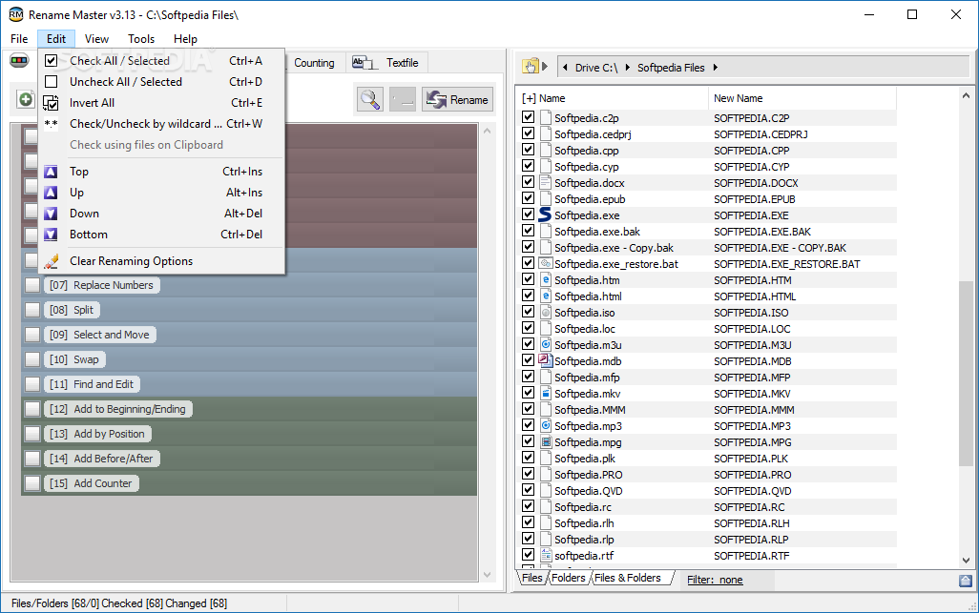The height and width of the screenshot is (613, 979).
Task: Click the left arrow before Drive C:\
Action: coord(565,68)
